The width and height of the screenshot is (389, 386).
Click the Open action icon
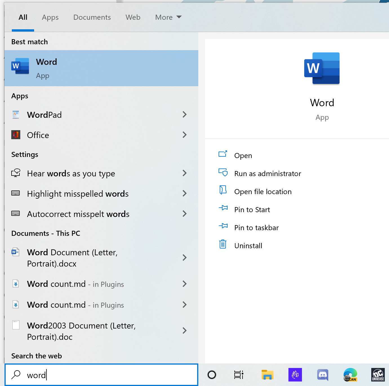pyautogui.click(x=223, y=154)
